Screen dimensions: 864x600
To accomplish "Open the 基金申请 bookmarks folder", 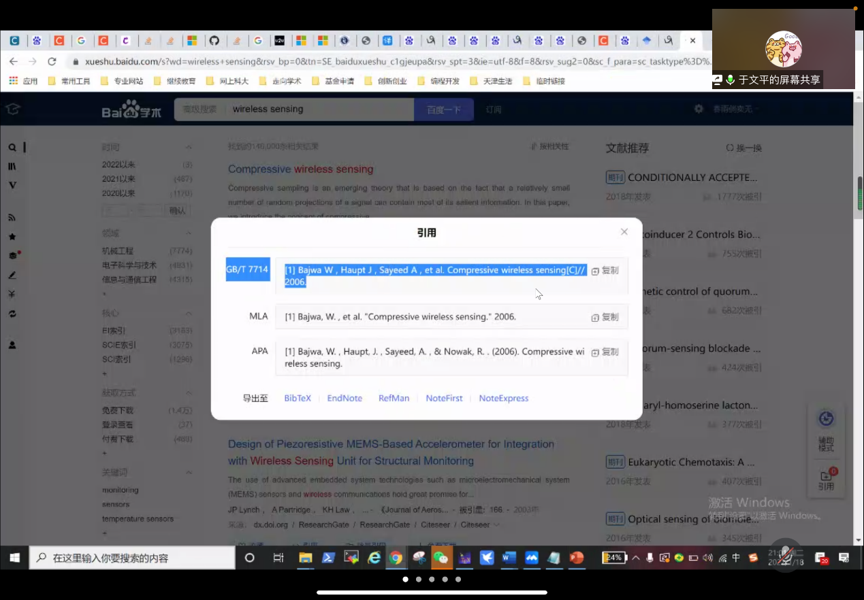I will [334, 81].
